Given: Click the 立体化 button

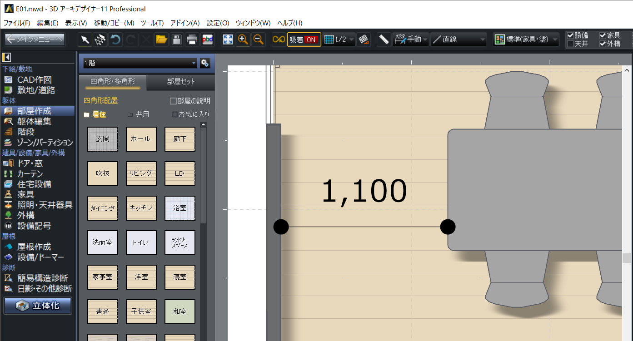Looking at the screenshot, I should tap(38, 306).
